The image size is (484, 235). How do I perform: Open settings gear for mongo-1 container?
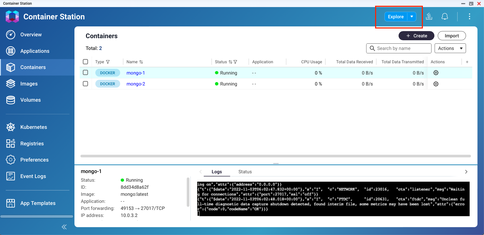436,73
